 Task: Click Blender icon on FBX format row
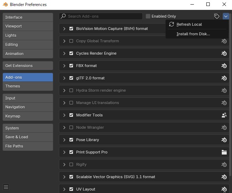tap(224, 66)
